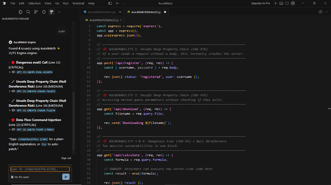Click the editor overview ruler marker at right

tap(329, 108)
